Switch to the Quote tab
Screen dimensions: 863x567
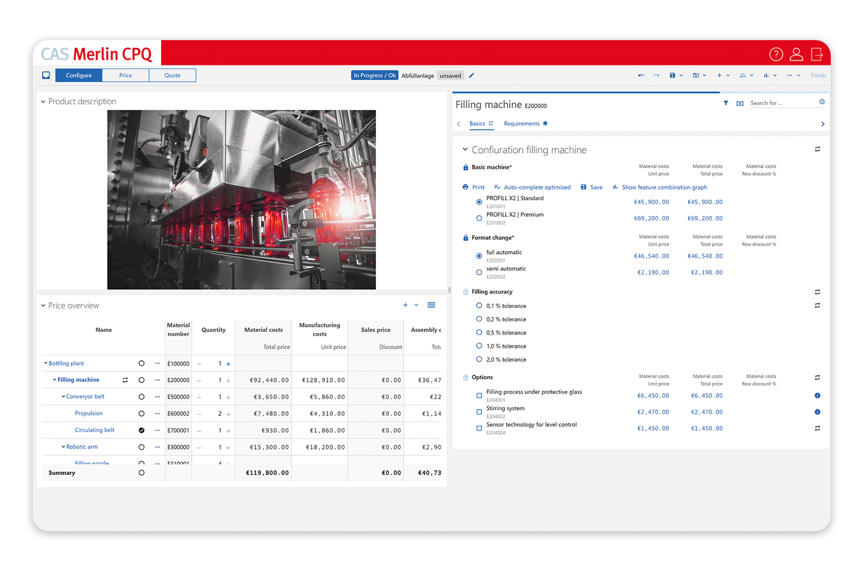[x=172, y=75]
